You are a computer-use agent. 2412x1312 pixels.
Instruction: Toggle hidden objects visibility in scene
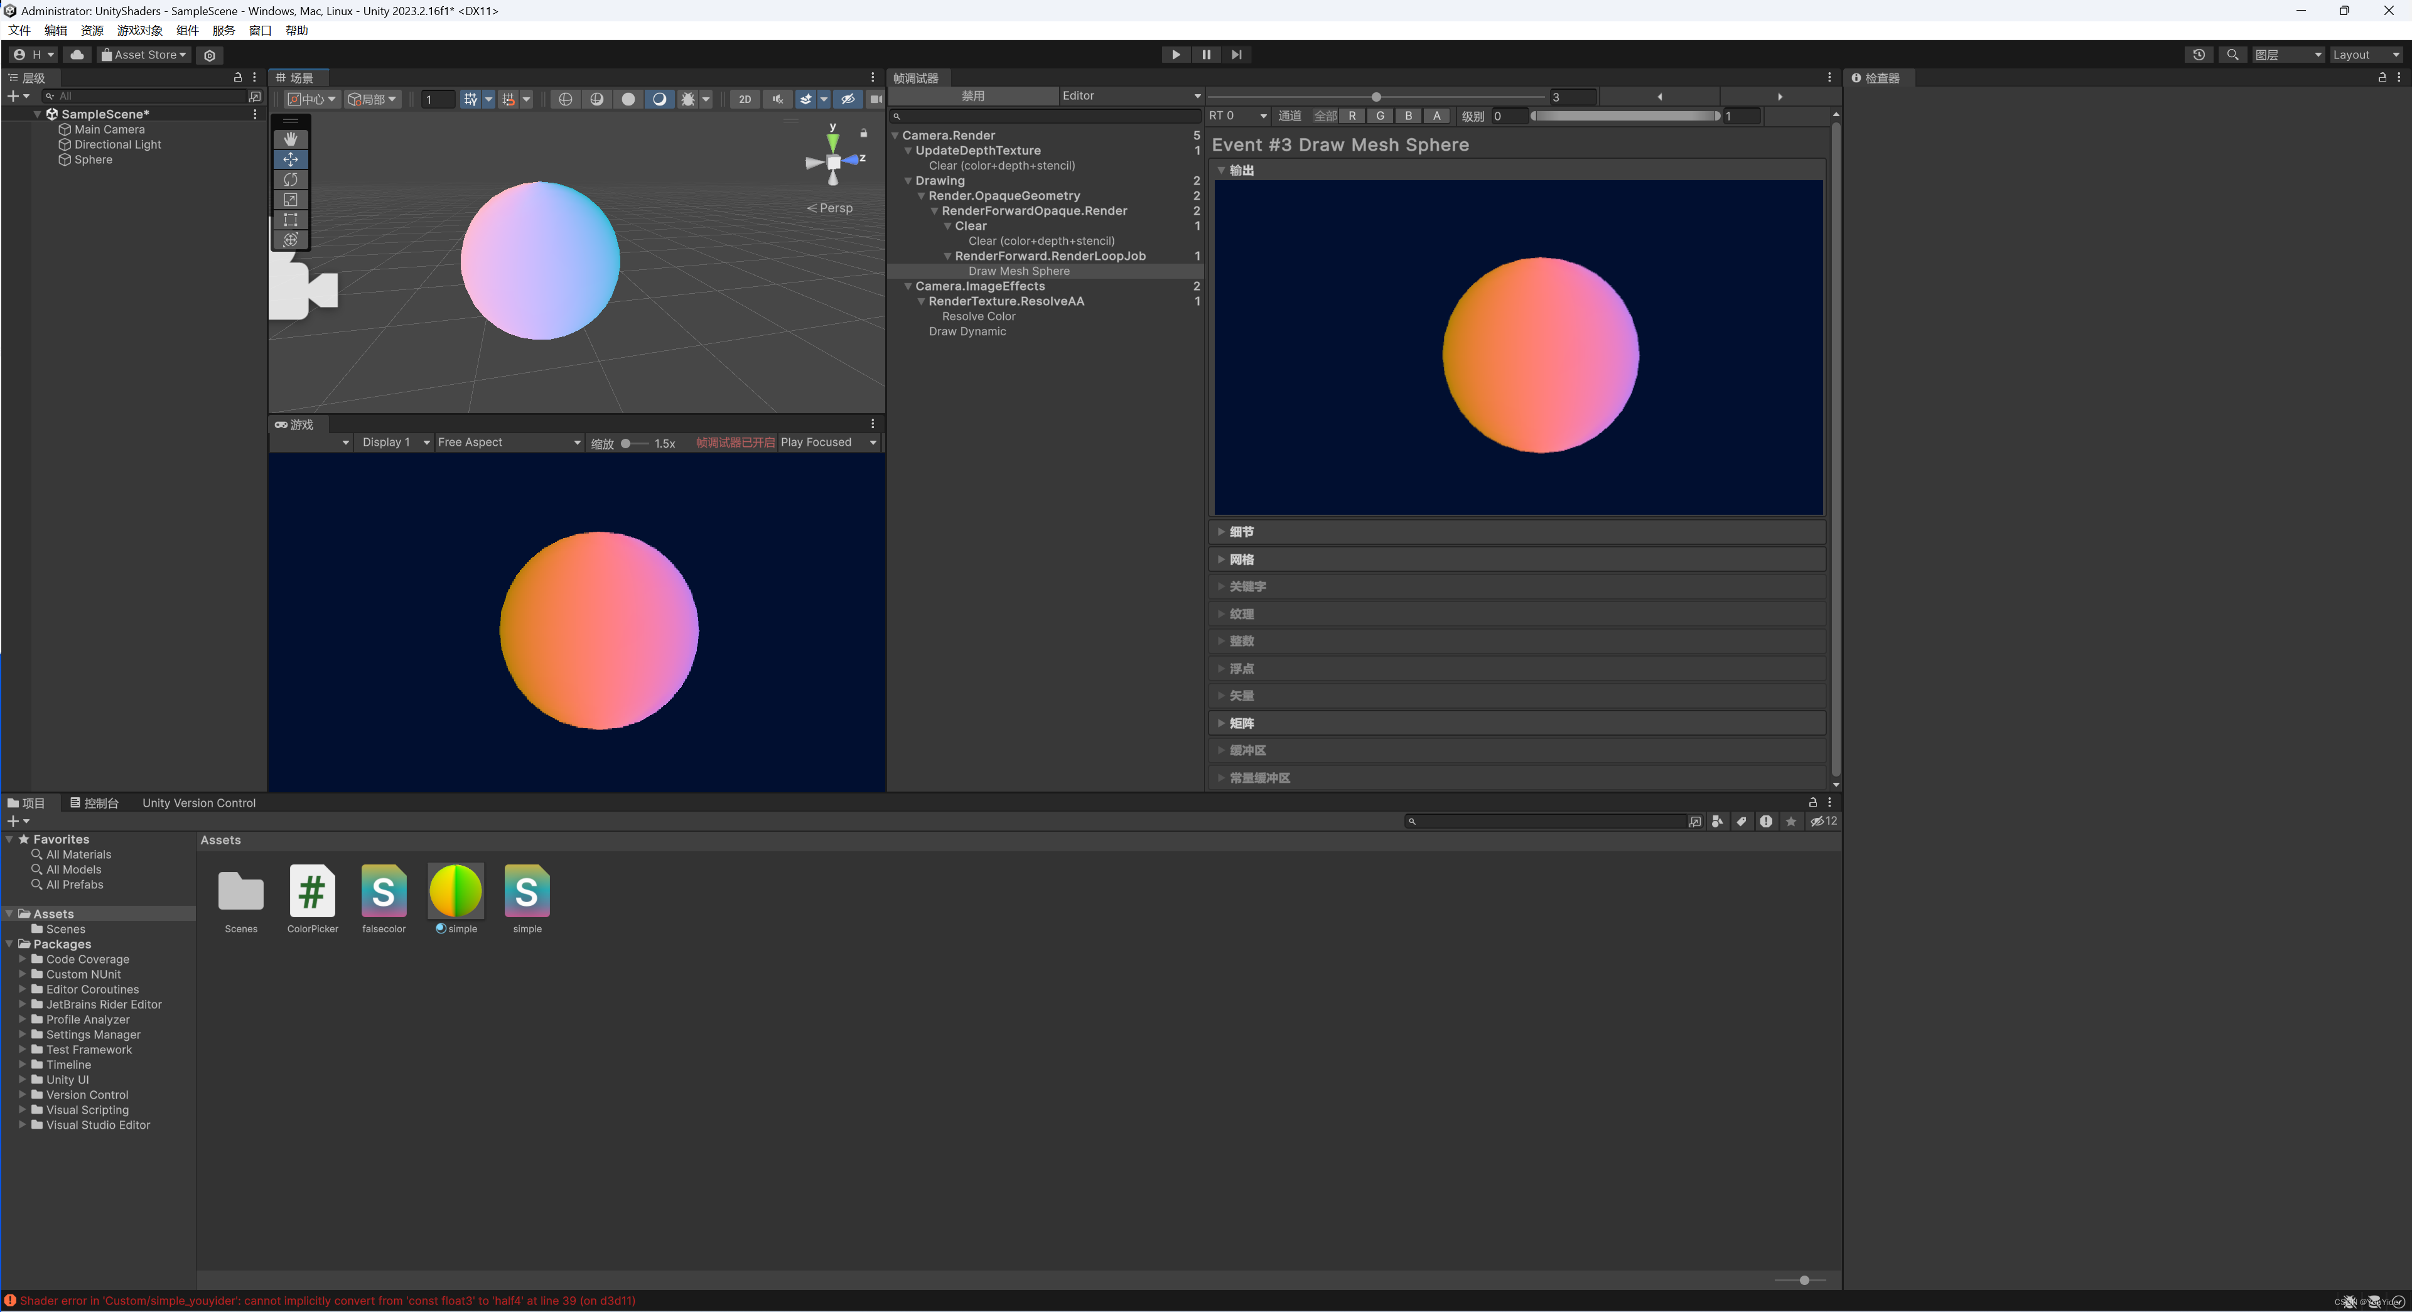(848, 99)
